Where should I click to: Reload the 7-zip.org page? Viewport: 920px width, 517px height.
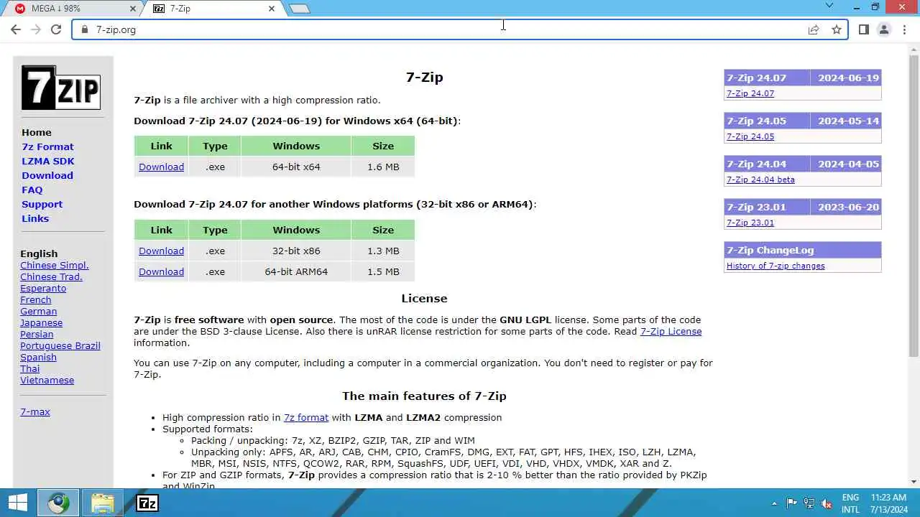(x=56, y=29)
